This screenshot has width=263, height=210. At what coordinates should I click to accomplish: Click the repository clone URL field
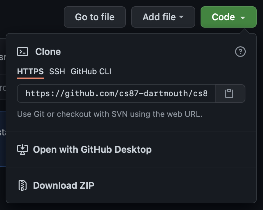click(x=116, y=94)
